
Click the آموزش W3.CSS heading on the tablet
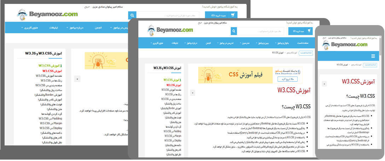click(x=294, y=90)
